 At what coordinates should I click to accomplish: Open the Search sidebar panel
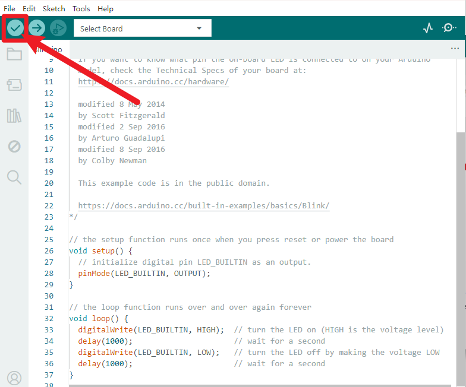click(x=14, y=177)
